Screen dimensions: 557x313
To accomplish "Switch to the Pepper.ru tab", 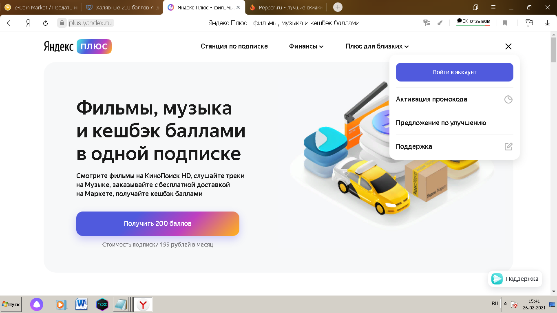I will click(286, 7).
